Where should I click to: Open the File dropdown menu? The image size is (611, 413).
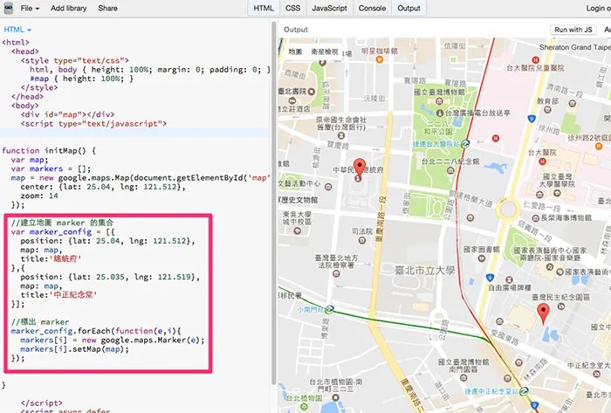point(30,8)
